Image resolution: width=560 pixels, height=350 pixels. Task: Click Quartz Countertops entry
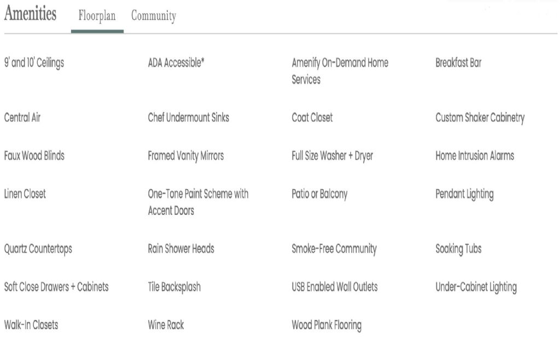(38, 249)
